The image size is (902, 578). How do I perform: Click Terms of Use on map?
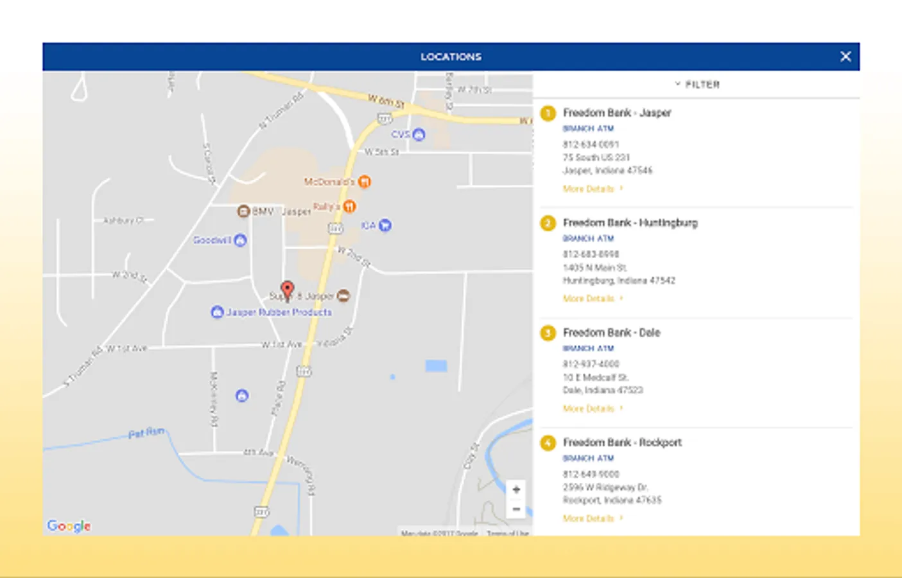point(507,533)
